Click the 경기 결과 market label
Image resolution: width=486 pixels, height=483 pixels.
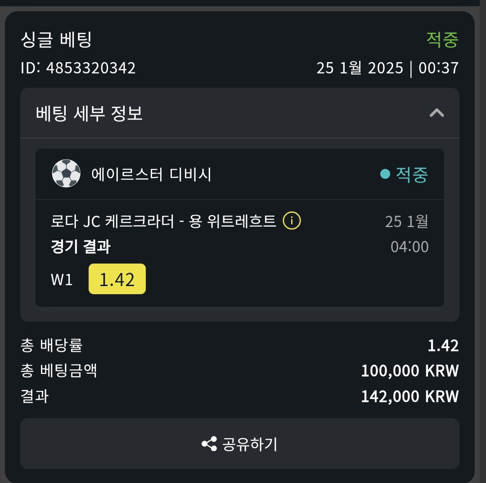[x=81, y=247]
